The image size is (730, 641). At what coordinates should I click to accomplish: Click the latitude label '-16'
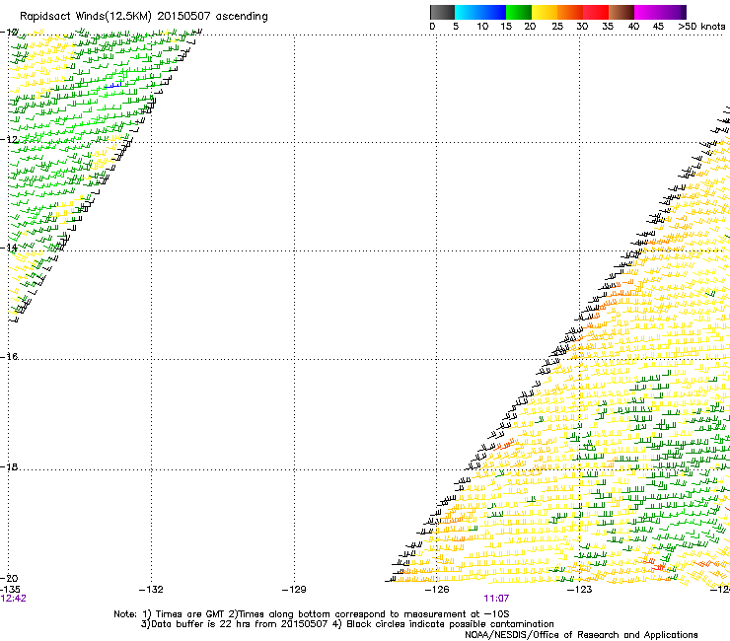(x=9, y=357)
